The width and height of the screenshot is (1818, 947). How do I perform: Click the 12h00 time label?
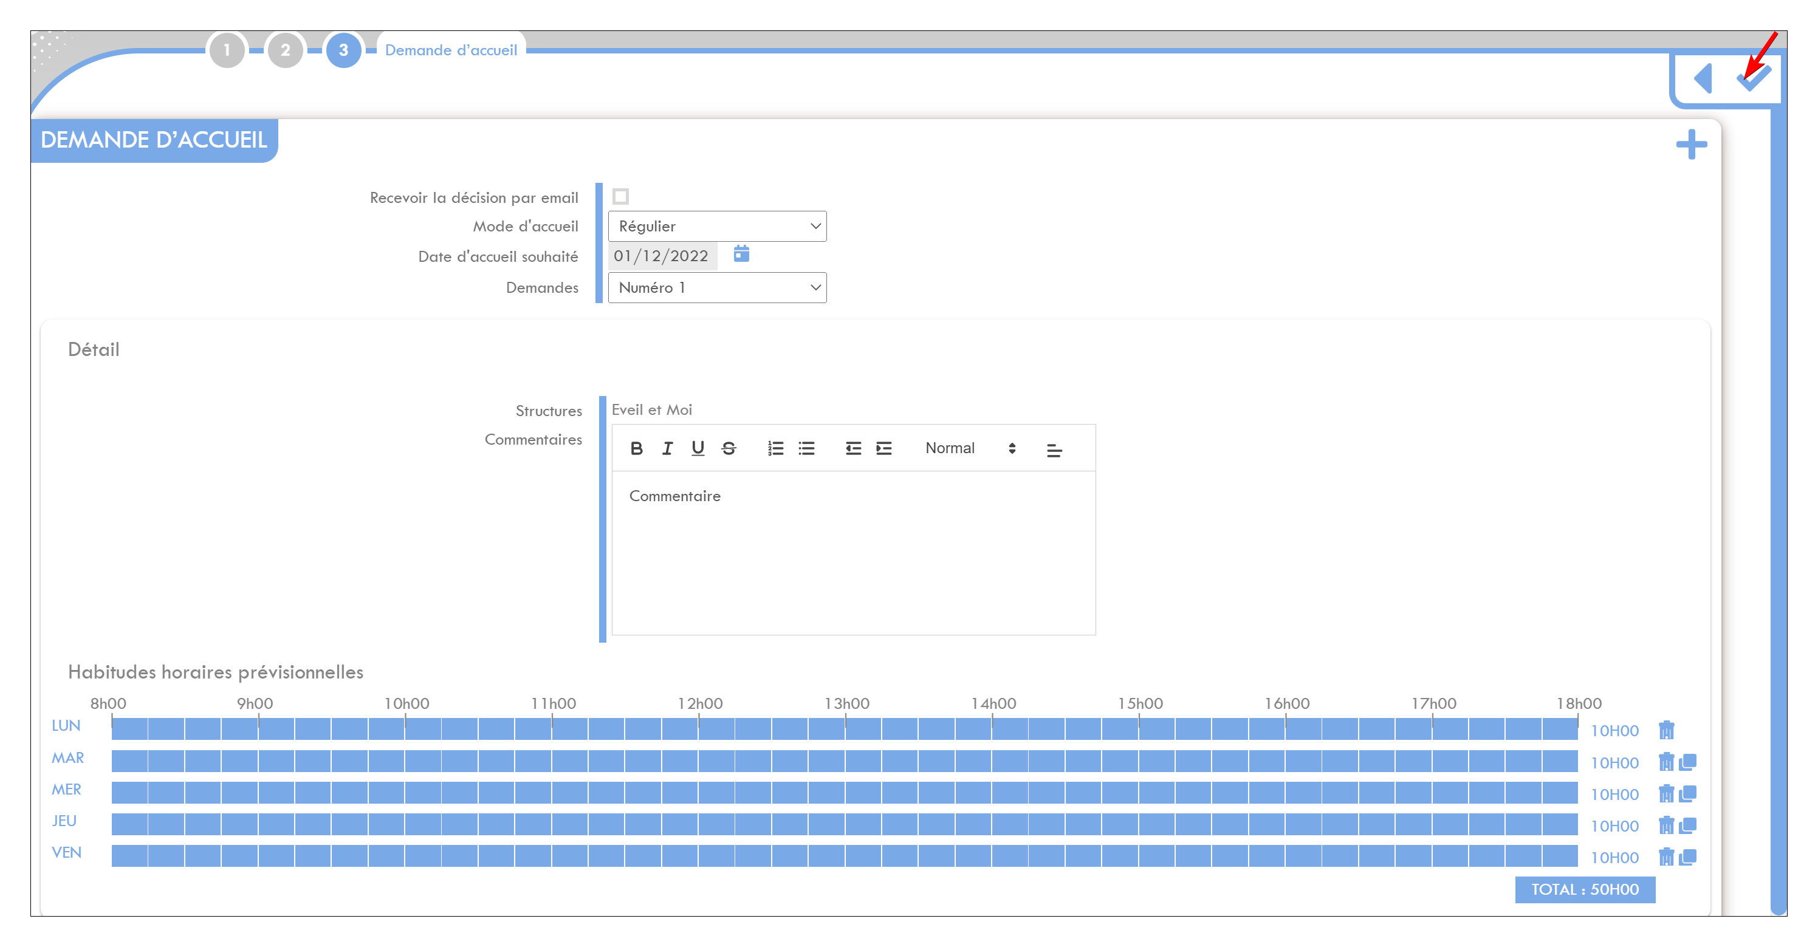[x=700, y=703]
